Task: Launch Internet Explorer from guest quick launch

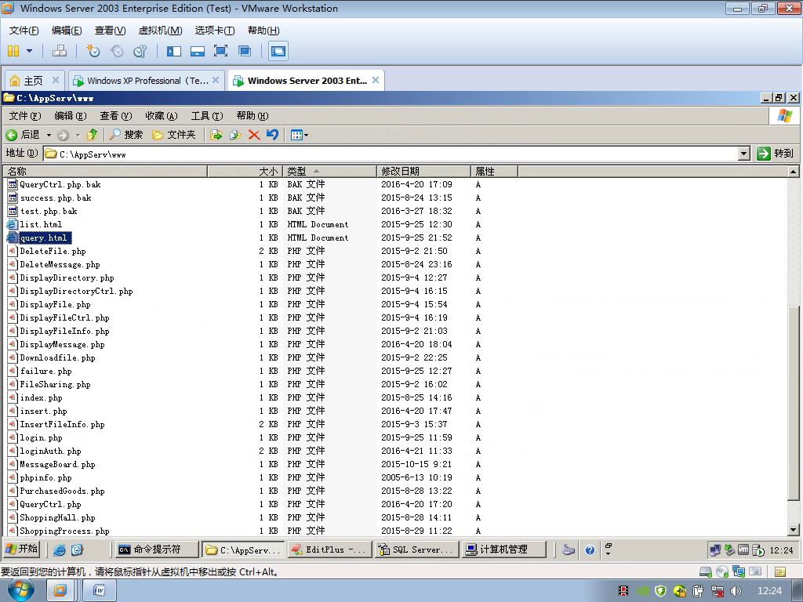Action: pyautogui.click(x=60, y=549)
